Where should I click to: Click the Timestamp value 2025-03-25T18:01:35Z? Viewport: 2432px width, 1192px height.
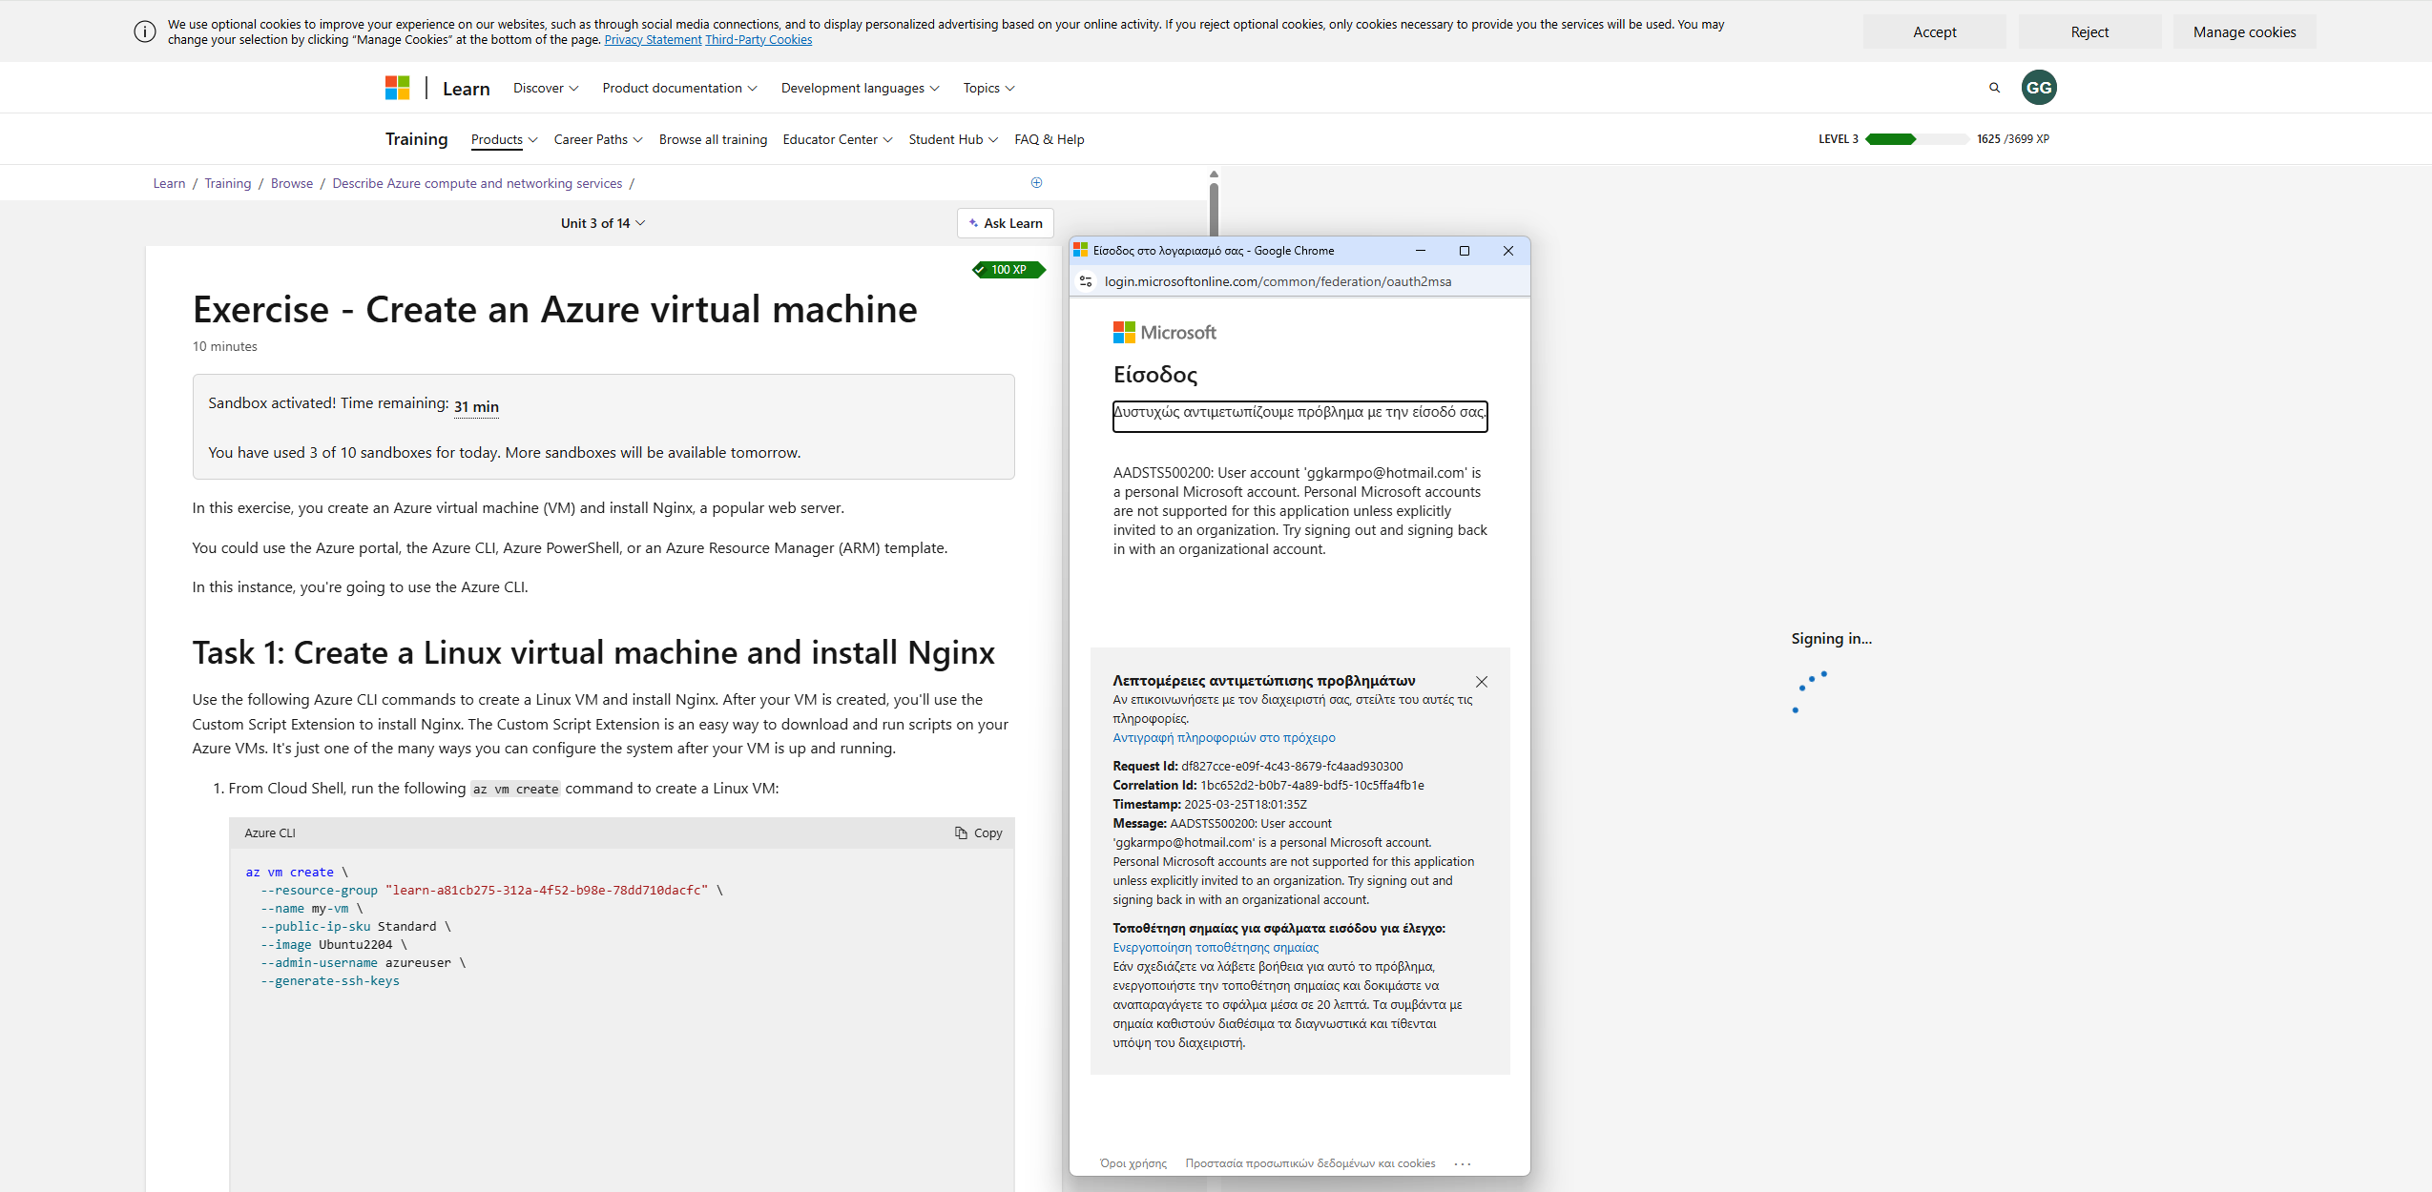pos(1245,805)
